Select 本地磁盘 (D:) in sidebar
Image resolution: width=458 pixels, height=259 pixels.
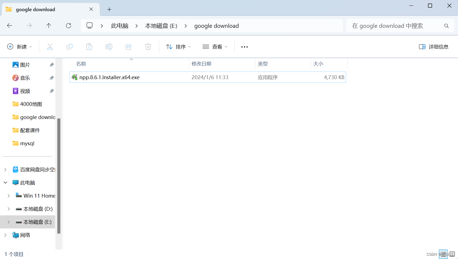[x=34, y=209]
